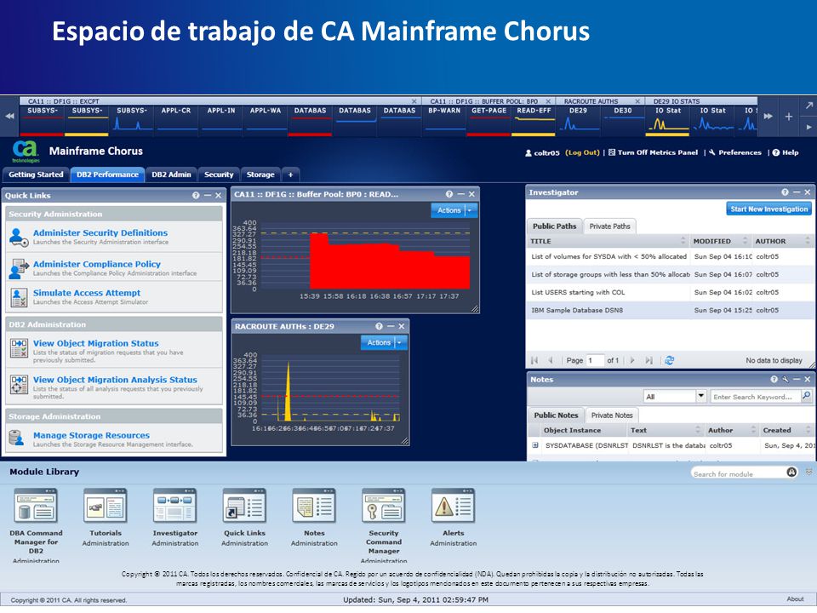Click the Administer Security Definitions icon
817x613 pixels.
coord(18,238)
